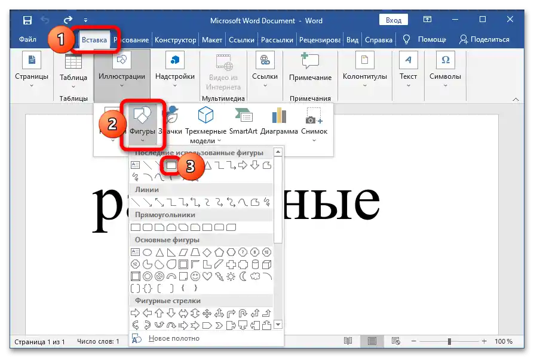The image size is (534, 358).
Task: Choose the chevron arrow shape
Action: point(219,325)
